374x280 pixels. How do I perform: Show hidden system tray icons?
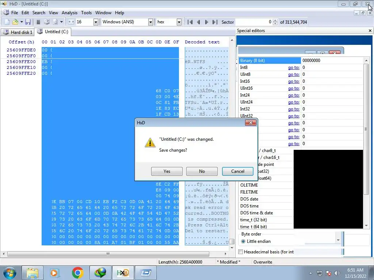coord(310,273)
